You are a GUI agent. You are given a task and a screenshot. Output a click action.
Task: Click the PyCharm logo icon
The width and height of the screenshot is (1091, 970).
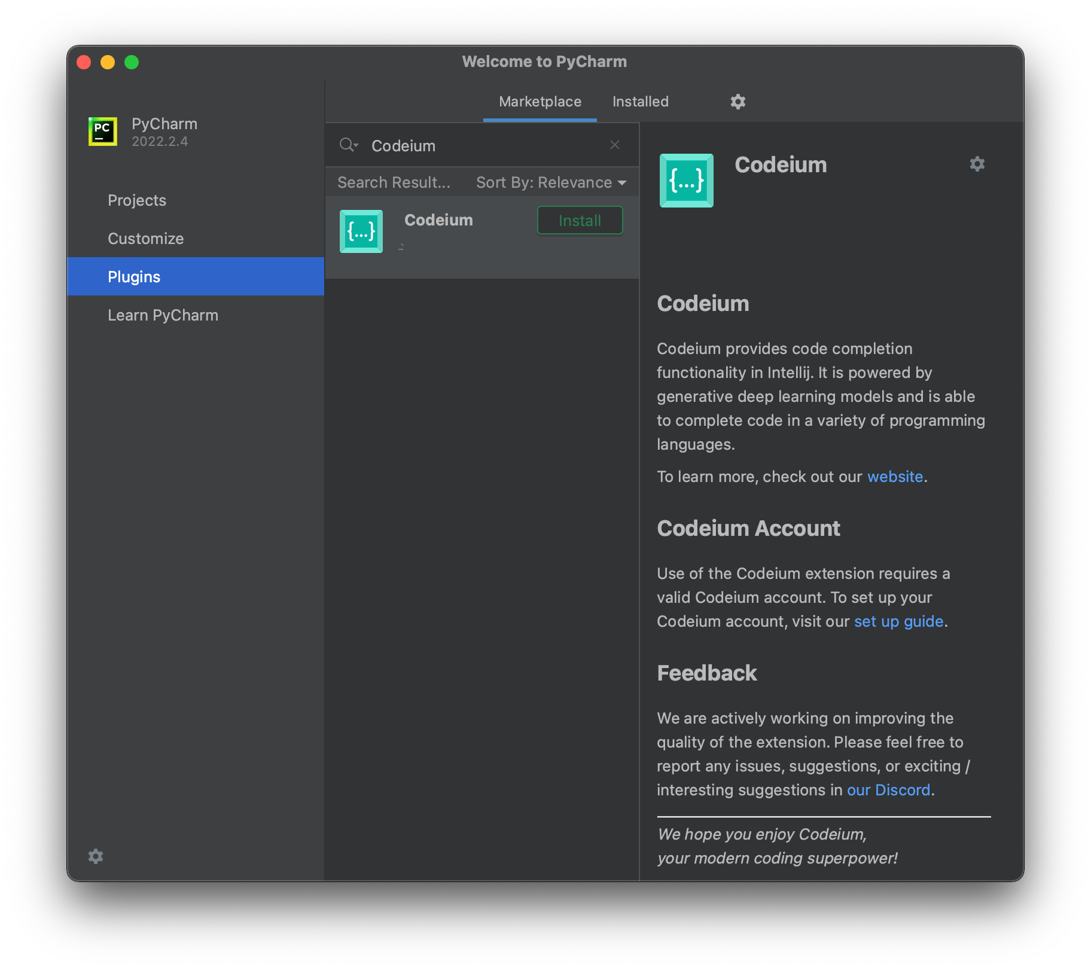tap(102, 131)
